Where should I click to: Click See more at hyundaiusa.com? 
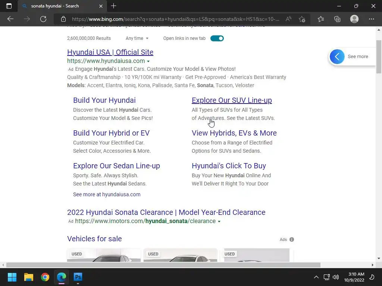[107, 194]
